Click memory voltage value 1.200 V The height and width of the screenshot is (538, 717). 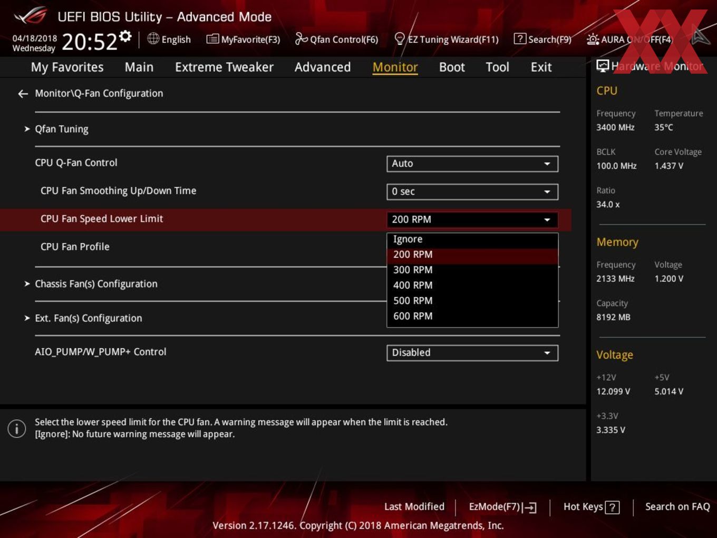point(669,278)
